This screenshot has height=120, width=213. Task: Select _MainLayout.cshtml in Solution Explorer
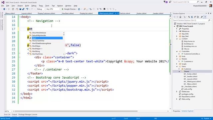click(x=194, y=81)
